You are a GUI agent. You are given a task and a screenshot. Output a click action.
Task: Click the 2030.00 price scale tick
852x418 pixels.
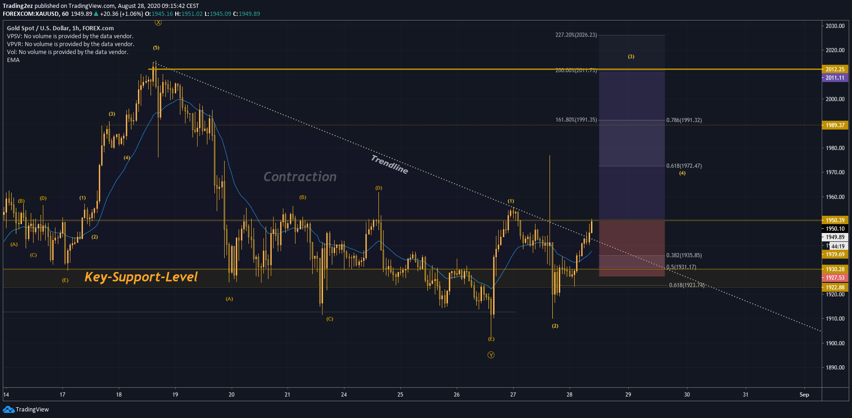click(x=835, y=26)
